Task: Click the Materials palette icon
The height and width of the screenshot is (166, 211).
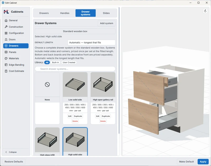Action: (x=6, y=58)
